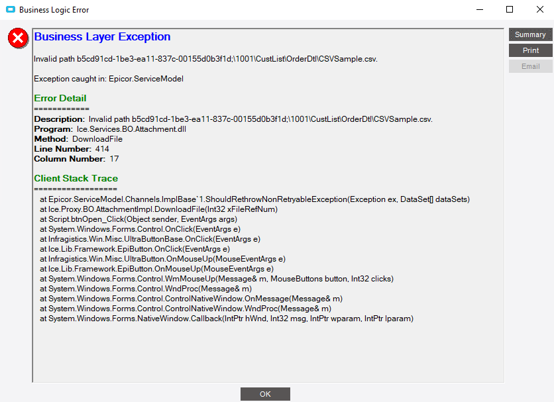554x402 pixels.
Task: Click the Column Number 17 value
Action: pos(114,159)
